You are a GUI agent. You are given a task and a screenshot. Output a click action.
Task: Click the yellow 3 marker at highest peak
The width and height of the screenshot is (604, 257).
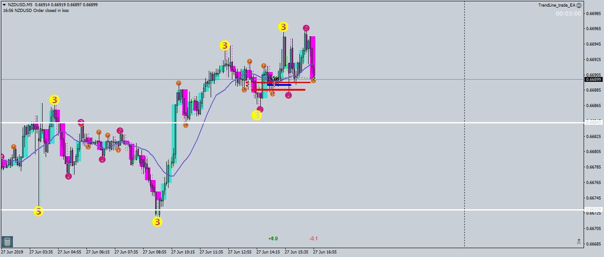pyautogui.click(x=283, y=27)
